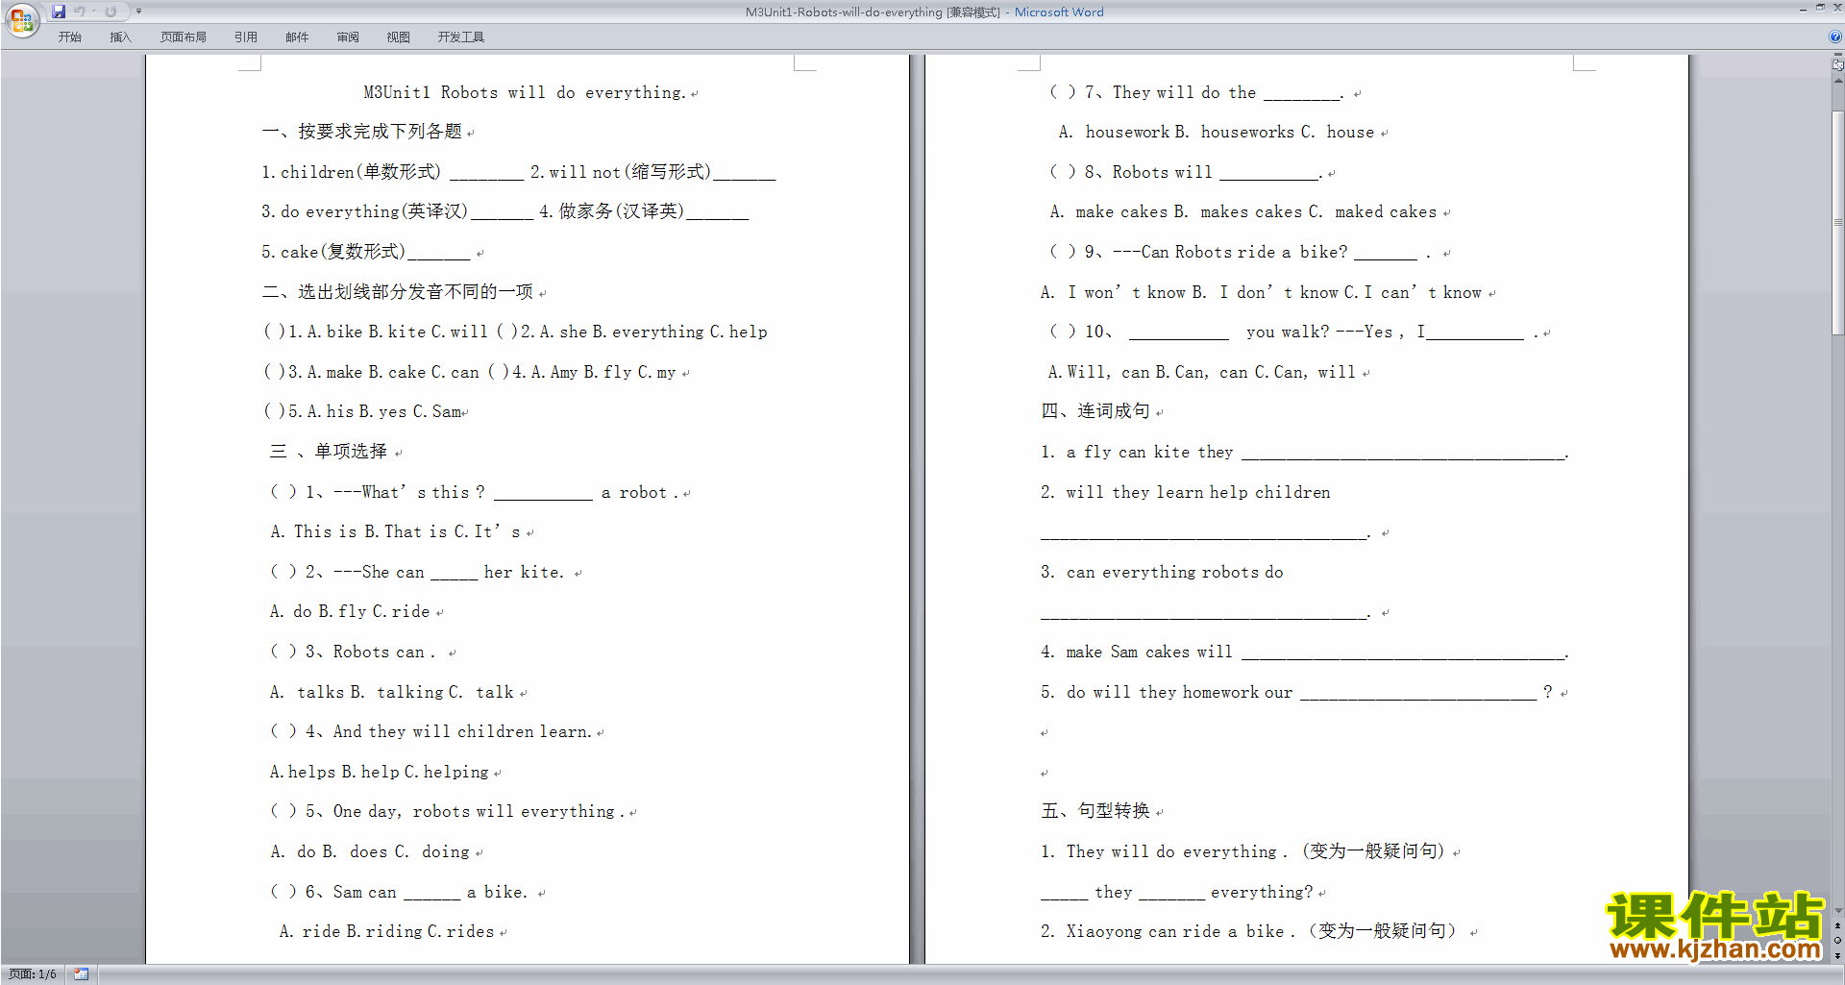Open the 开发工具 tab
Screen dimensions: 1845x985
point(461,37)
